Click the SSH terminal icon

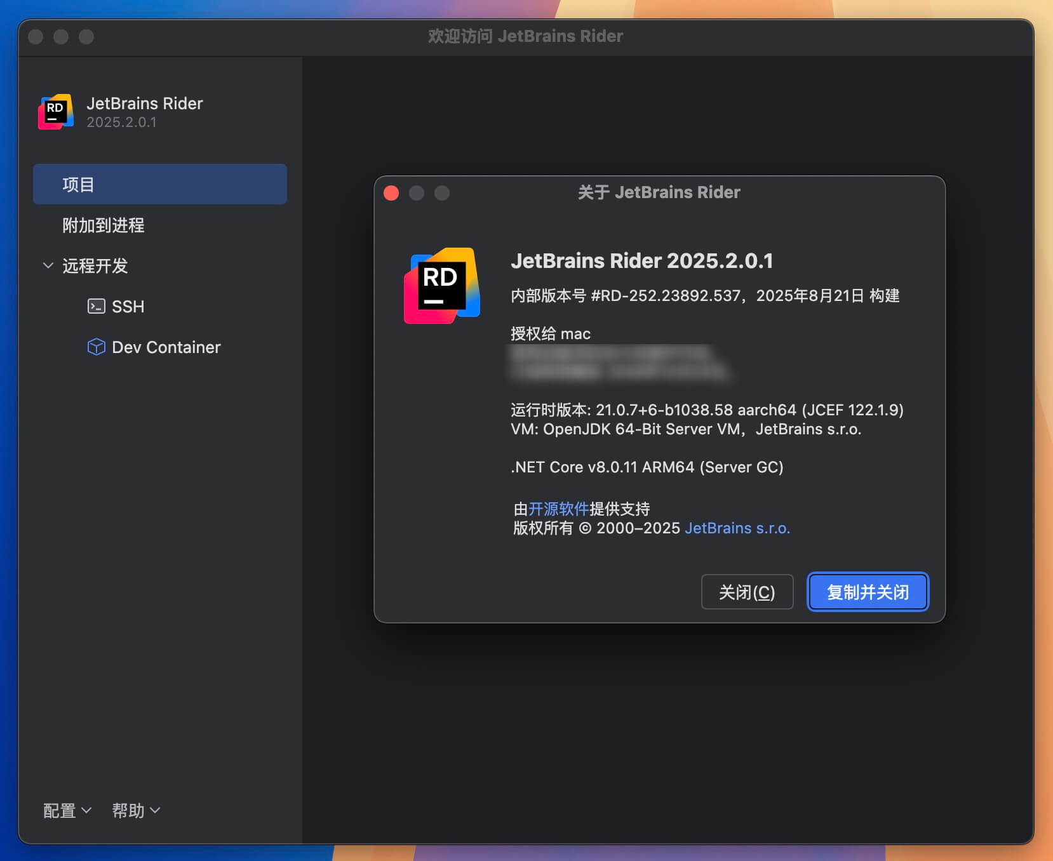point(96,306)
